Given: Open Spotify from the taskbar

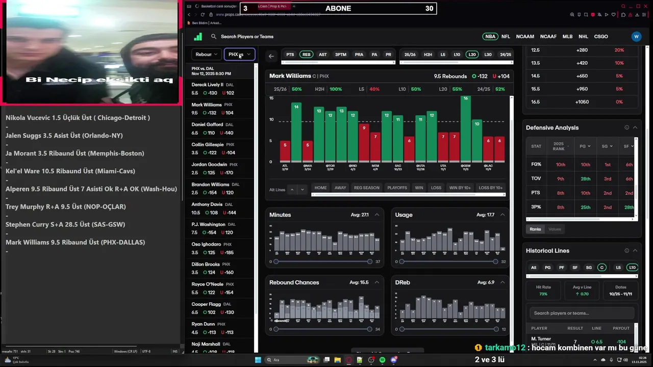Looking at the screenshot, I should click(382, 360).
